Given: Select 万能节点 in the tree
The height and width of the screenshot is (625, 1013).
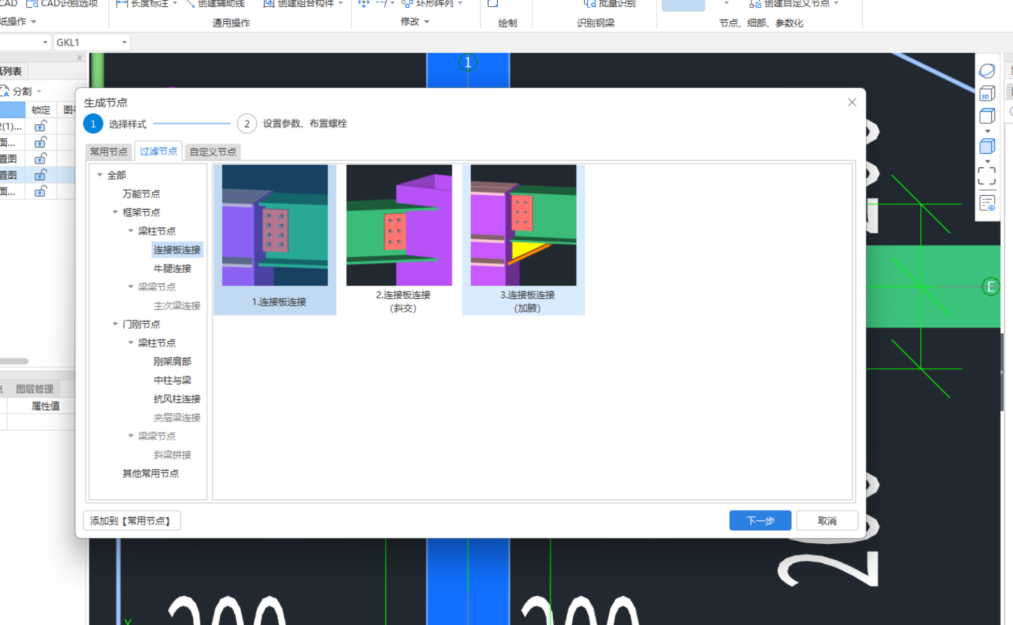Looking at the screenshot, I should (141, 194).
